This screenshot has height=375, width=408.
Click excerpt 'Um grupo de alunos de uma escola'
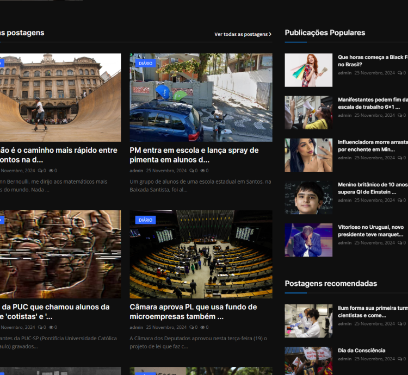(x=200, y=186)
